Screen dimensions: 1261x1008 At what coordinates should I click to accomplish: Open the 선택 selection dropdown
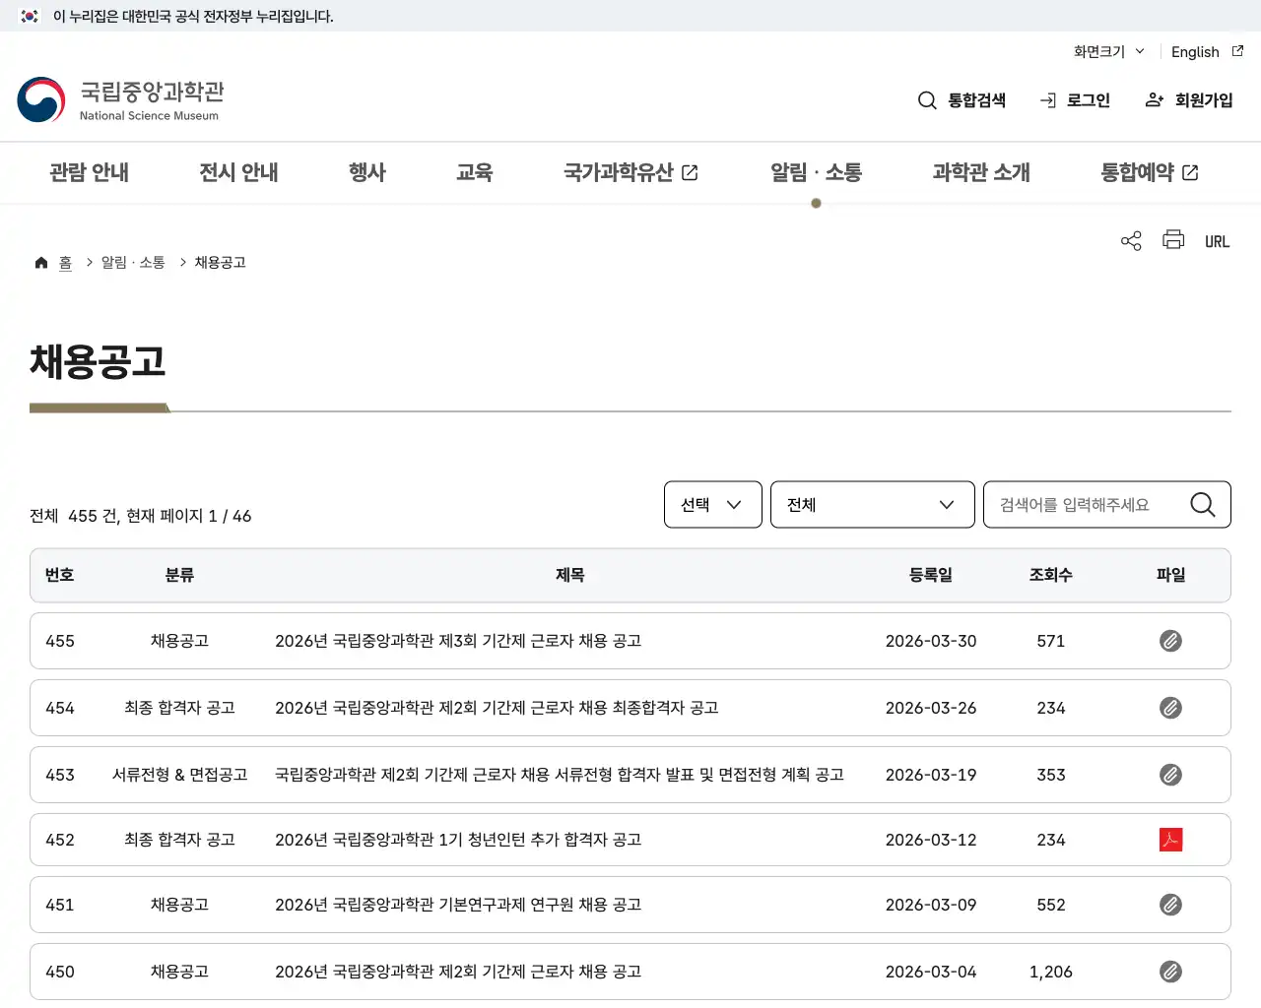tap(712, 504)
